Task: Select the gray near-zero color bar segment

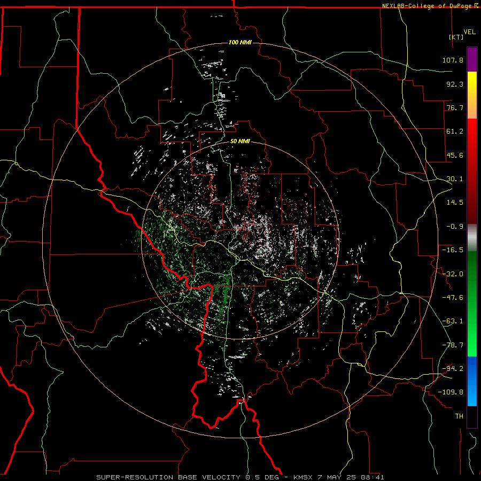Action: (x=472, y=237)
